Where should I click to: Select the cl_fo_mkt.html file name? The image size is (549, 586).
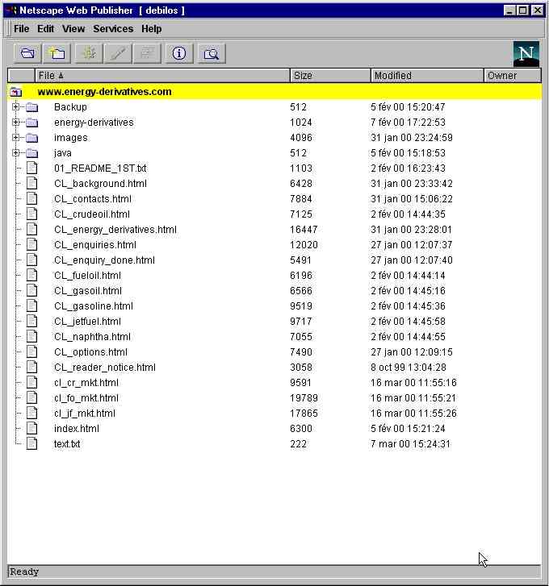(x=86, y=398)
